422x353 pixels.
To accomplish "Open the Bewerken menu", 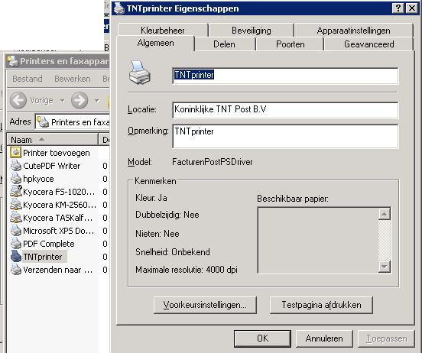I will click(x=73, y=79).
